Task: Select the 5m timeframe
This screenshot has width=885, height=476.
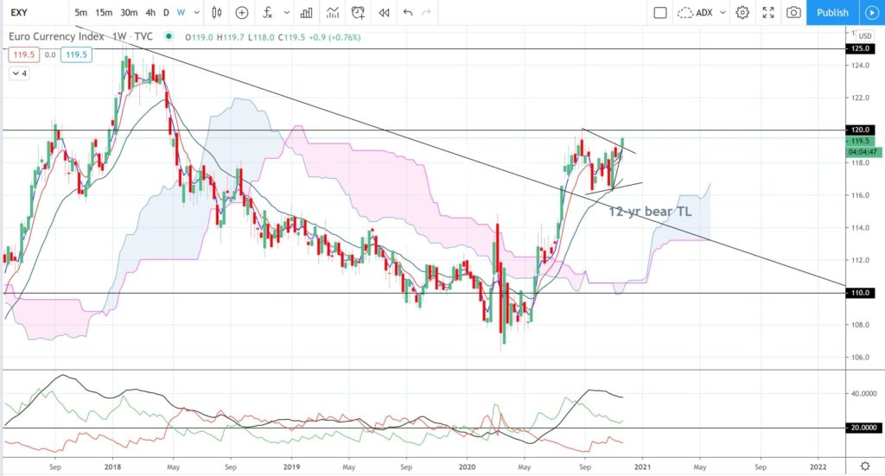Action: (x=80, y=12)
